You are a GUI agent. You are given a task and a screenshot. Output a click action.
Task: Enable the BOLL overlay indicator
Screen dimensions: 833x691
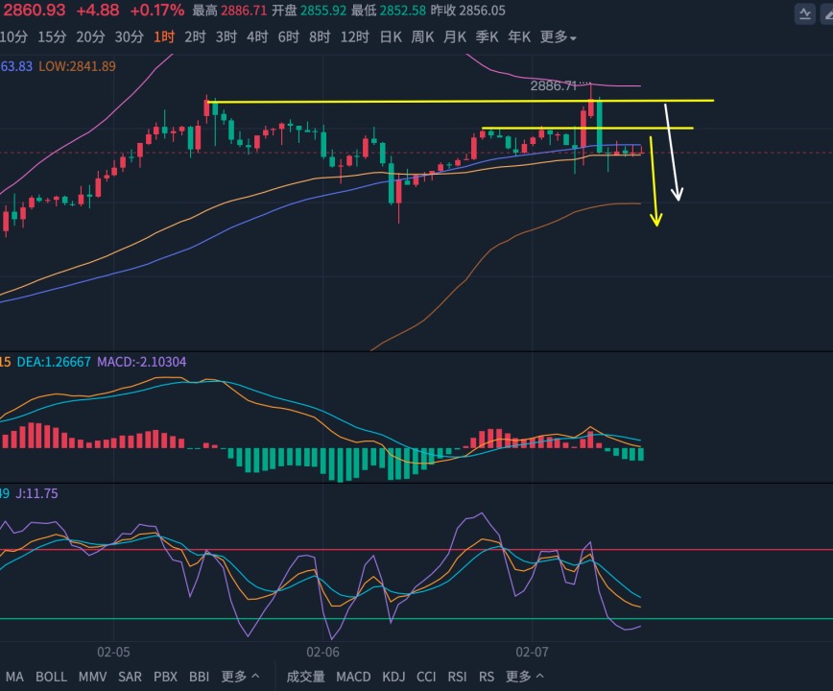tap(51, 677)
